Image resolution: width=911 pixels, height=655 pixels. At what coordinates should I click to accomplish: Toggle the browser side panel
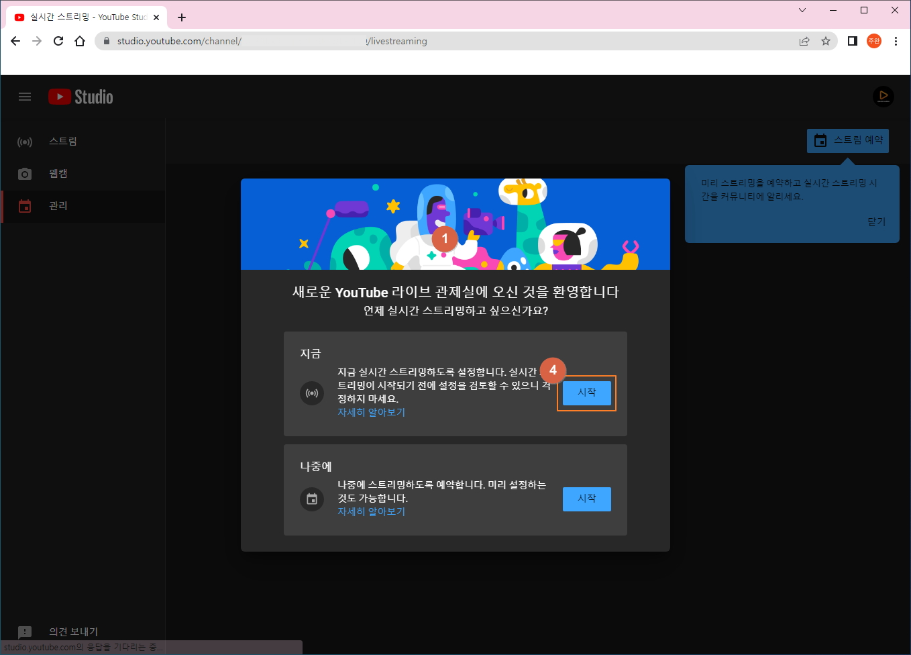853,41
